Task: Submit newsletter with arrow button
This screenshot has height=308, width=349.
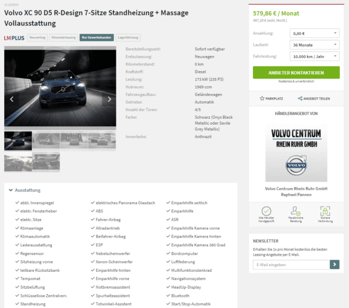Action: [x=334, y=264]
